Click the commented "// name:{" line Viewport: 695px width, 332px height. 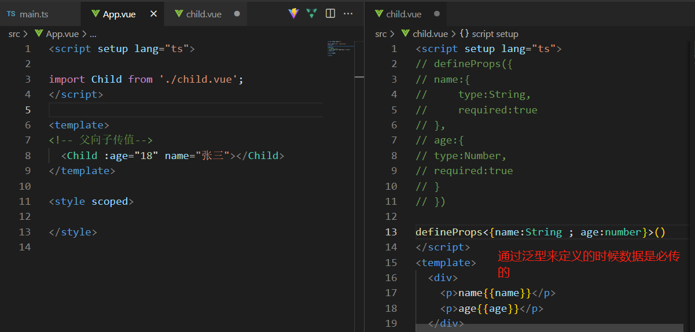click(443, 79)
